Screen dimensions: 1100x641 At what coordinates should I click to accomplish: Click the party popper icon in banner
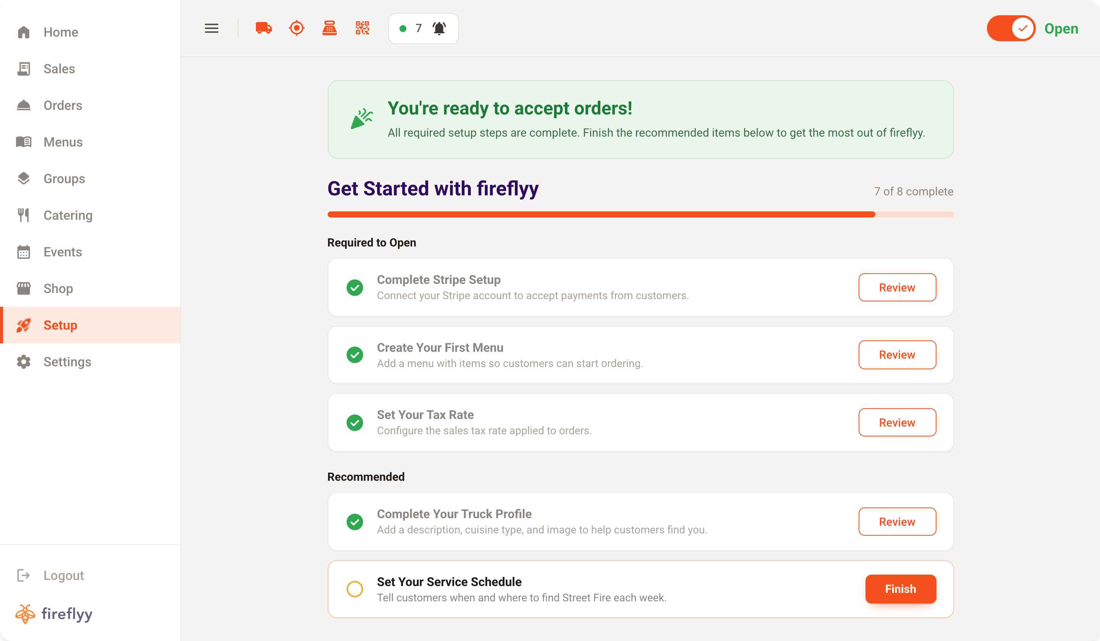[x=362, y=119]
